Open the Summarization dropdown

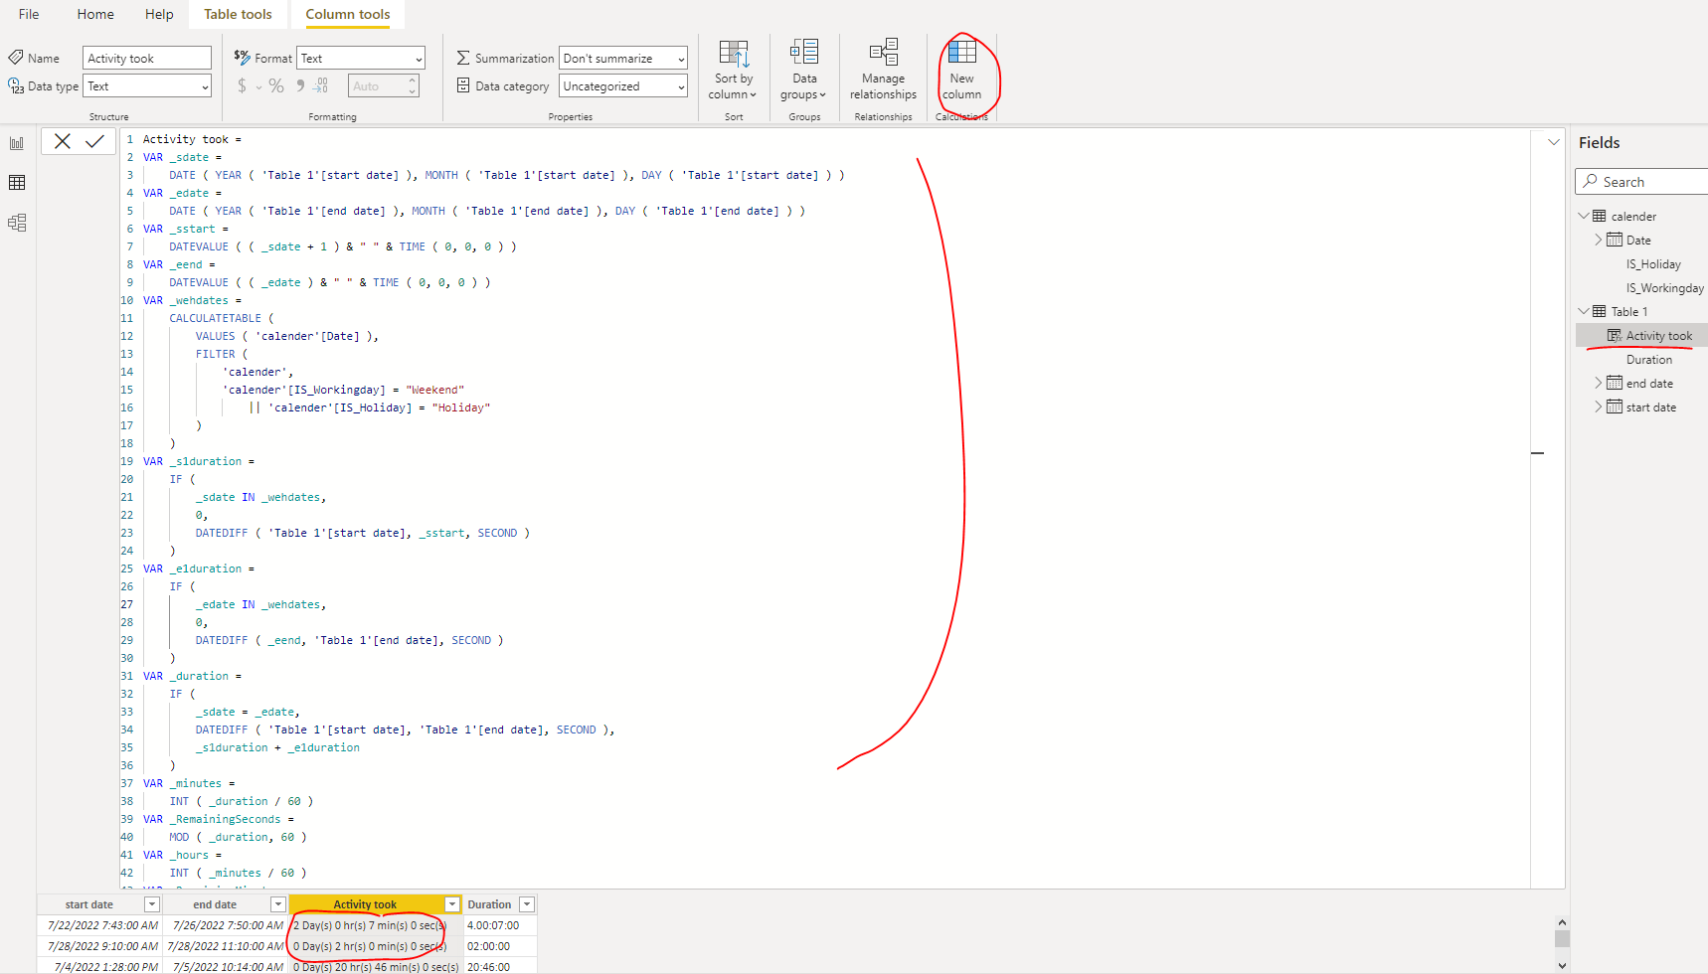[x=623, y=59]
